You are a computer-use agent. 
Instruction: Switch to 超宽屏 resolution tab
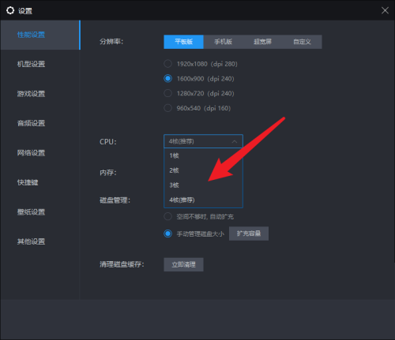tap(262, 42)
